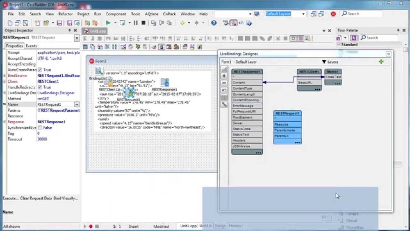
Task: Click the zoom-in plus tool in LiveBindings Designer
Action: 224,76
